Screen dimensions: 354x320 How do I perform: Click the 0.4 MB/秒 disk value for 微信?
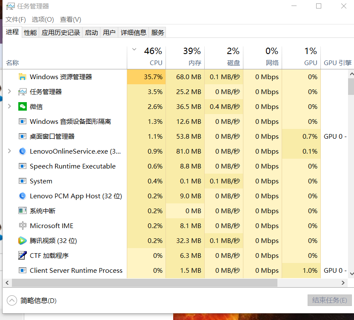click(225, 106)
